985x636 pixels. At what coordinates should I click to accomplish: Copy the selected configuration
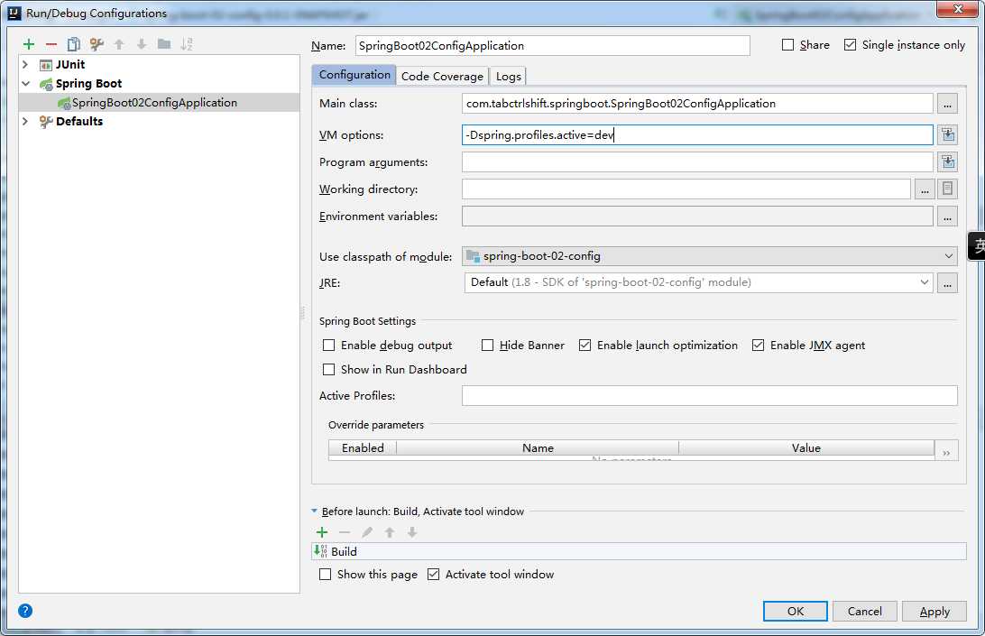pos(74,44)
